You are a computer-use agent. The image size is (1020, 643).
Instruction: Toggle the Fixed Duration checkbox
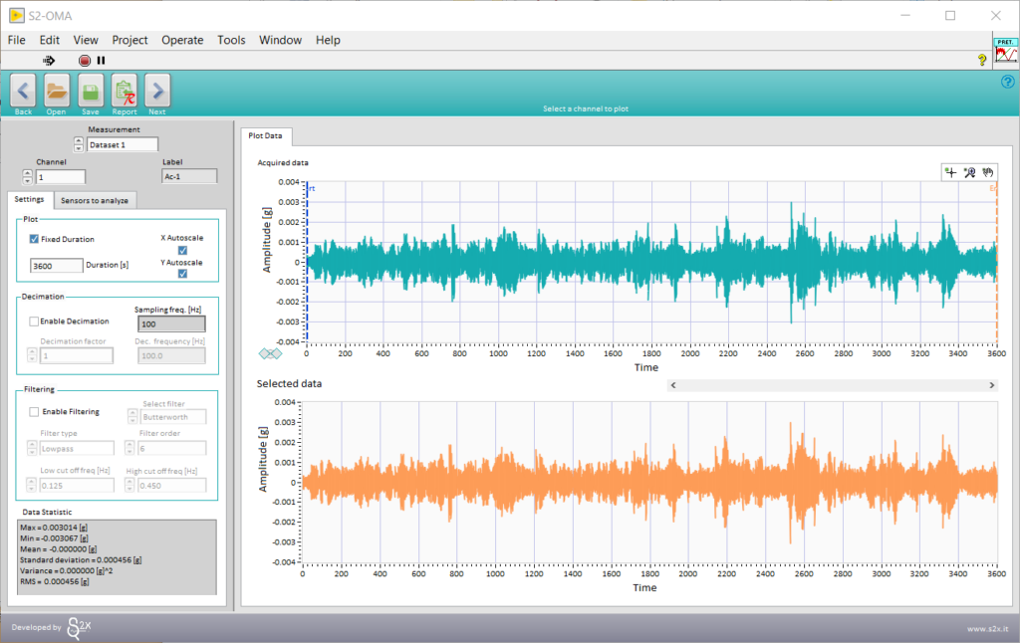[x=35, y=239]
